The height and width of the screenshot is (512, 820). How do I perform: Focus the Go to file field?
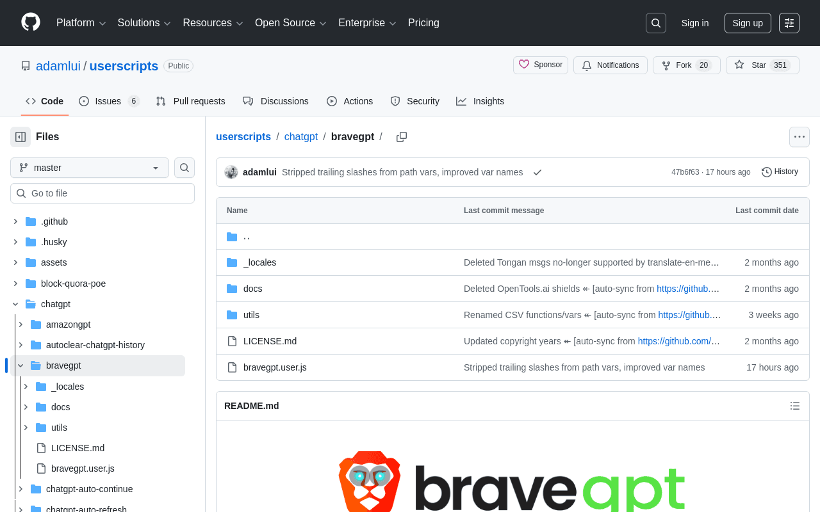coord(102,193)
